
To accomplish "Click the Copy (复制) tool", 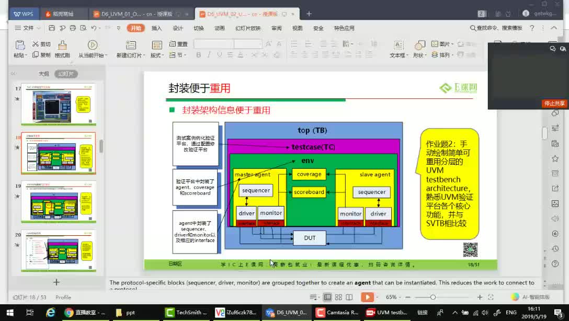I will (x=41, y=55).
